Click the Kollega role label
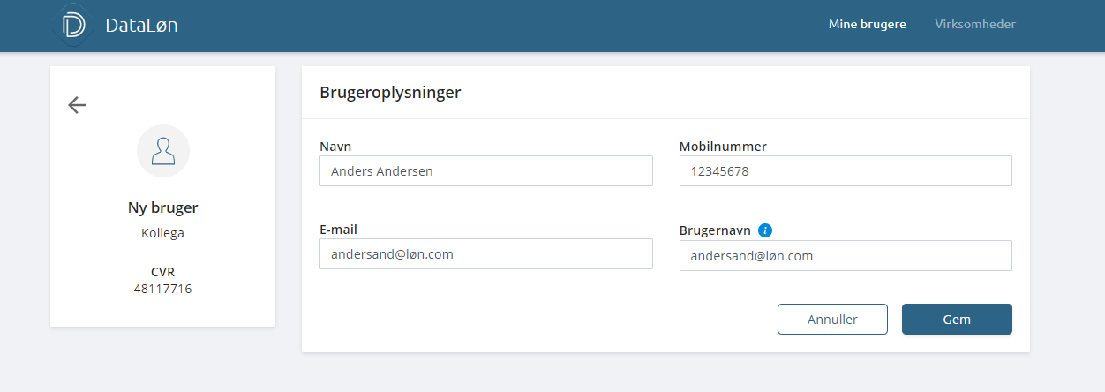 tap(163, 234)
